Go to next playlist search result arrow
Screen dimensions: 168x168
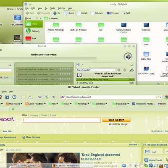[119, 70]
